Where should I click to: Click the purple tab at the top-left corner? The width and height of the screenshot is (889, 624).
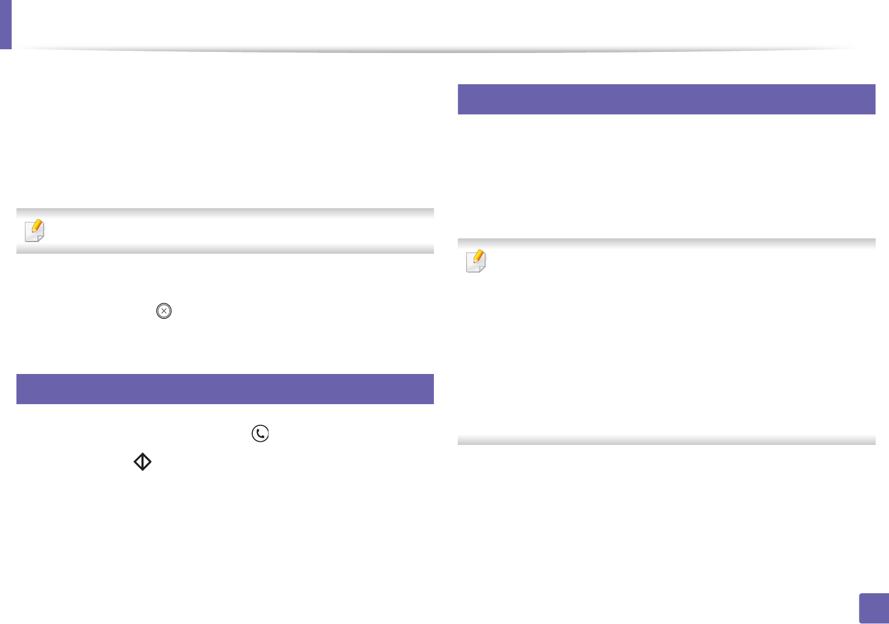pyautogui.click(x=5, y=24)
